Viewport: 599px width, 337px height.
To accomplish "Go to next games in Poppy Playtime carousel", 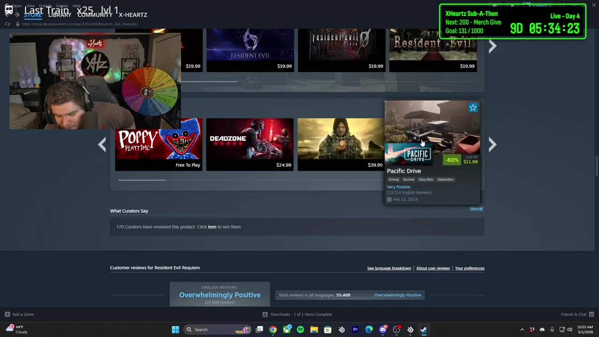I will [492, 145].
